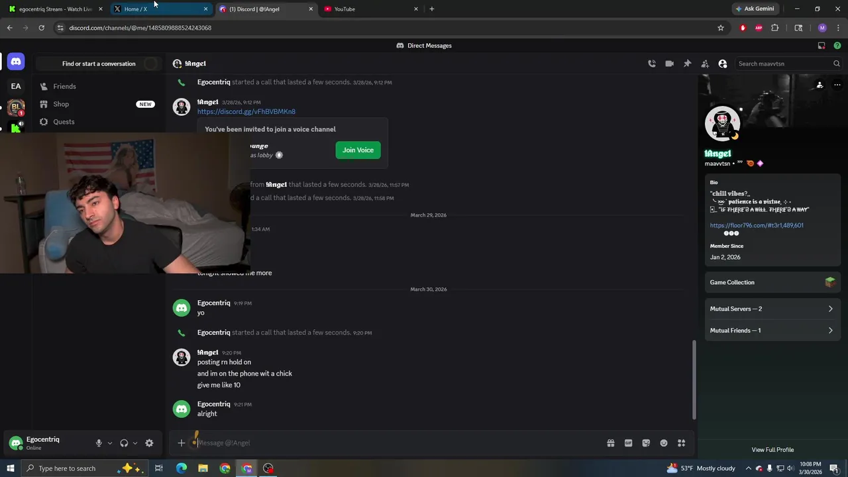Open Shop in the DM sidebar
Viewport: 848px width, 477px height.
coord(99,104)
